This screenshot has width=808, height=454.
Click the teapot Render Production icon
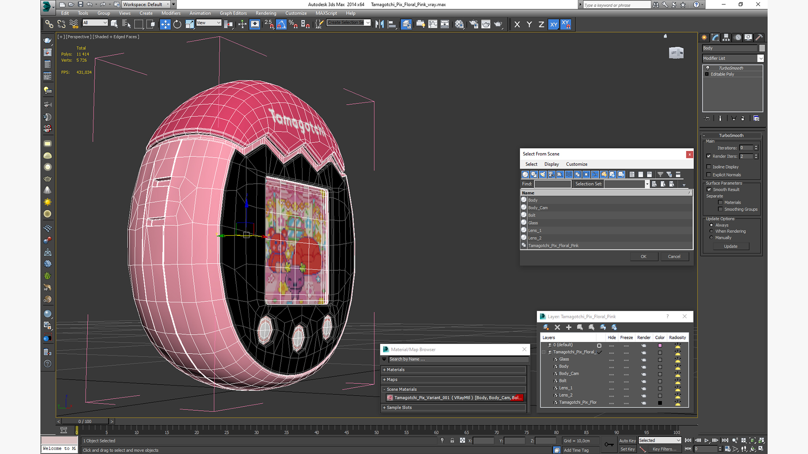tap(498, 24)
